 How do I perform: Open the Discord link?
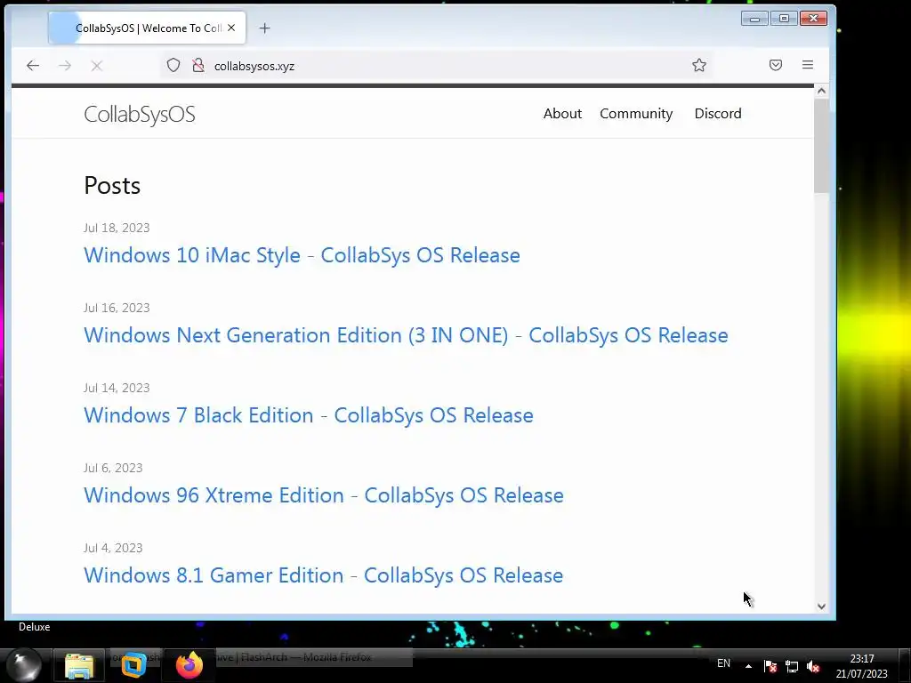point(718,113)
